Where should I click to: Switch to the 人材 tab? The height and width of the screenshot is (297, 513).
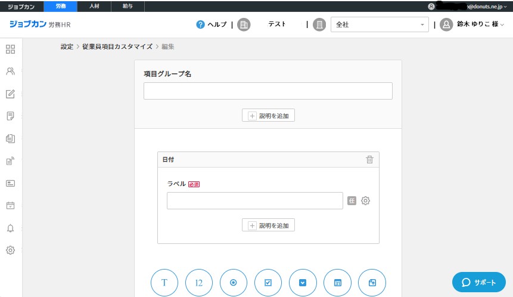tap(94, 6)
